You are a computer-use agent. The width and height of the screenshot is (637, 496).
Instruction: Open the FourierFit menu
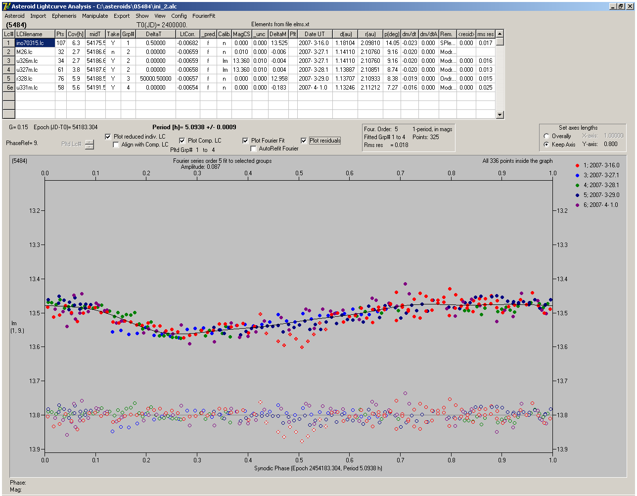click(204, 16)
